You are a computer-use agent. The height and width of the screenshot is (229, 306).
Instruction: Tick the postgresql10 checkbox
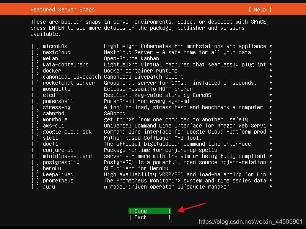(x=35, y=162)
